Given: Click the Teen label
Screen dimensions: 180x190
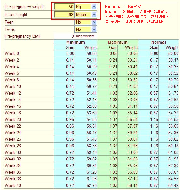Looking at the screenshot, I should pyautogui.click(x=9, y=22).
